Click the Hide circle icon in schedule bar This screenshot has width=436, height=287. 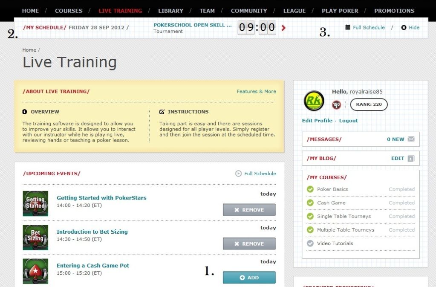tap(404, 28)
